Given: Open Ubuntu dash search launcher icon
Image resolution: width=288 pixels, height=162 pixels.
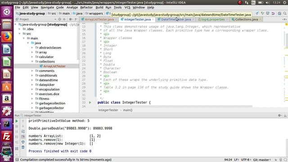Looking at the screenshot, I should (x=7, y=12).
